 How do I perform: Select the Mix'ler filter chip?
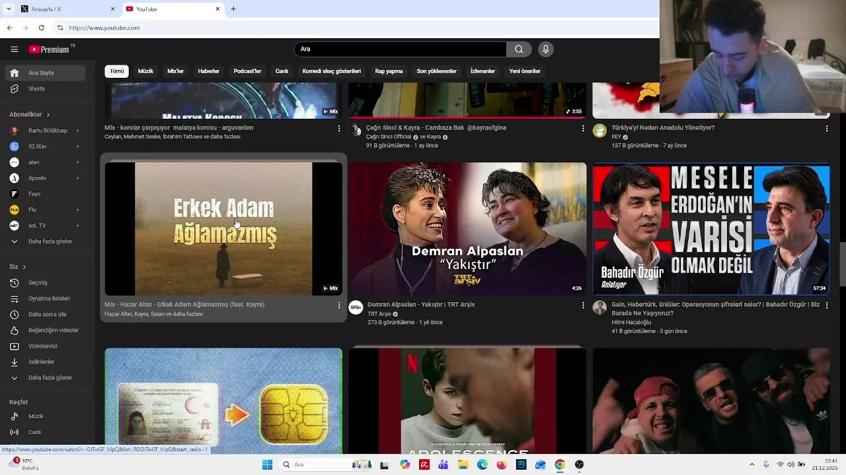175,71
